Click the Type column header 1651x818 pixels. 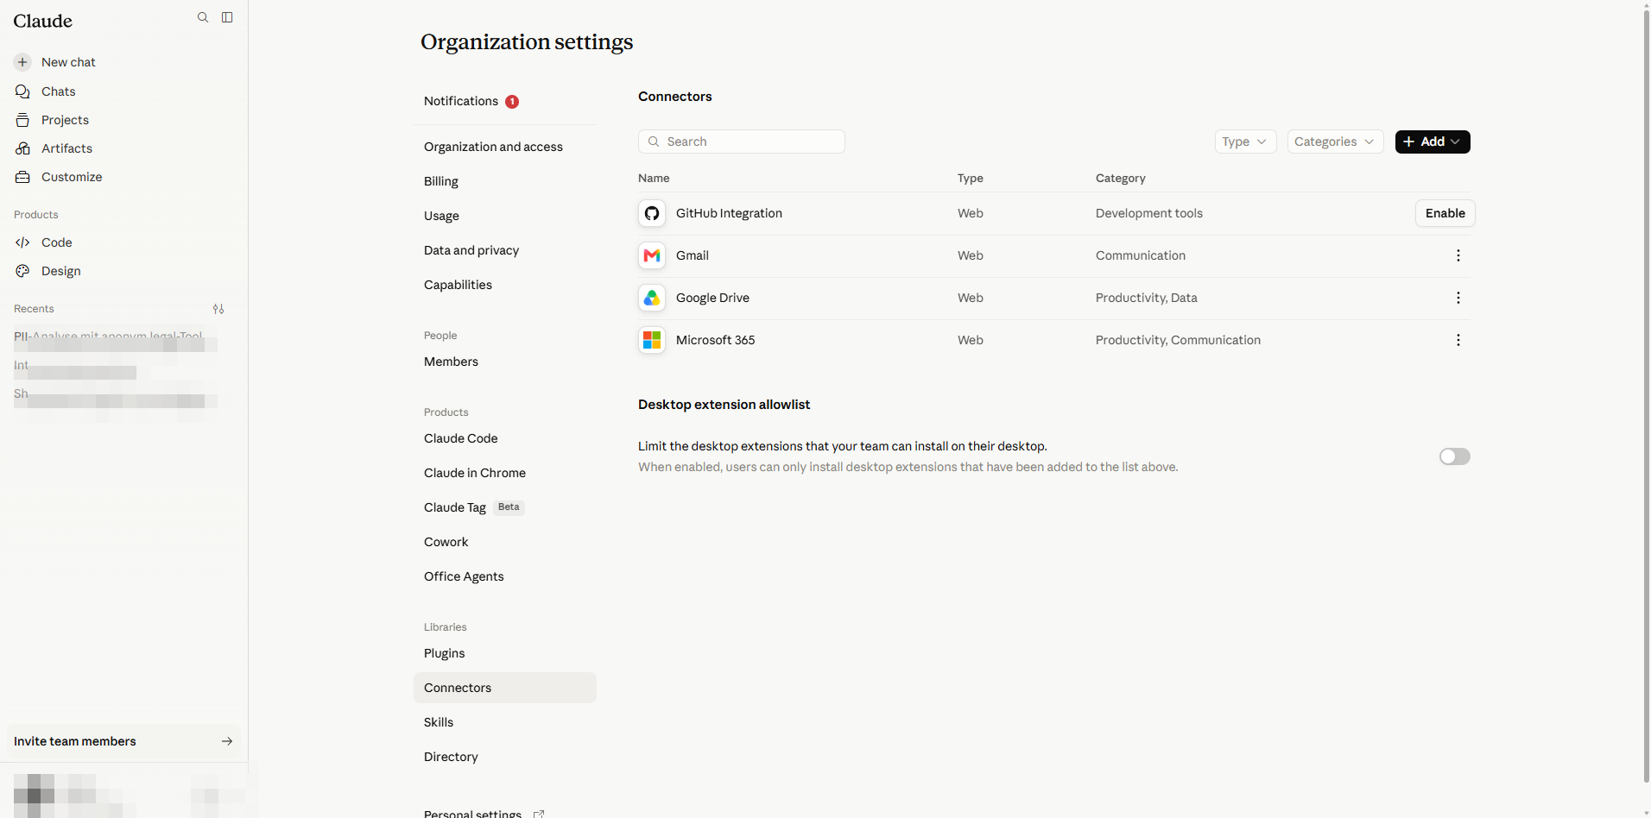click(x=971, y=178)
